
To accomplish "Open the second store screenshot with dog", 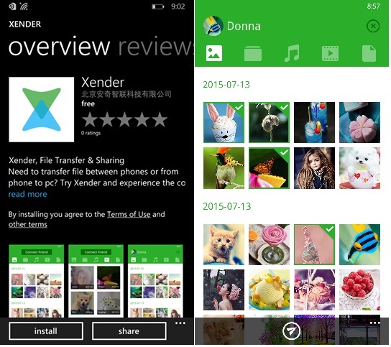I will (96, 281).
